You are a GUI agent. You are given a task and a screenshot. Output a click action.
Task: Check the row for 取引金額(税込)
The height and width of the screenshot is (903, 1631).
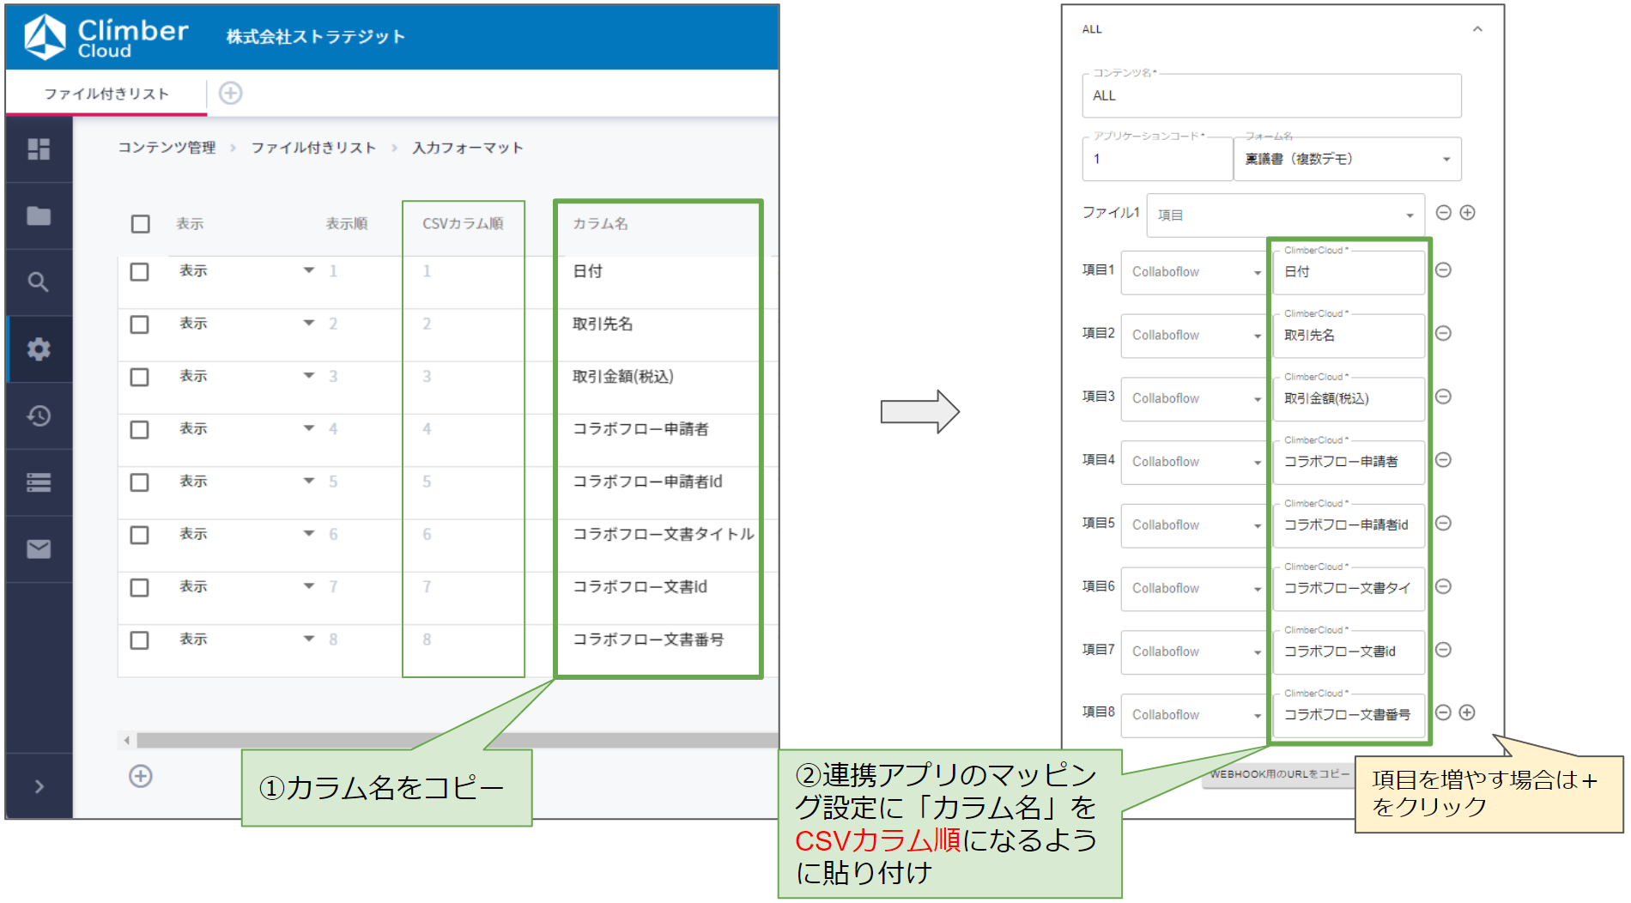tap(140, 378)
